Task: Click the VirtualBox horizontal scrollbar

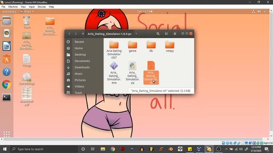Action: pyautogui.click(x=133, y=139)
